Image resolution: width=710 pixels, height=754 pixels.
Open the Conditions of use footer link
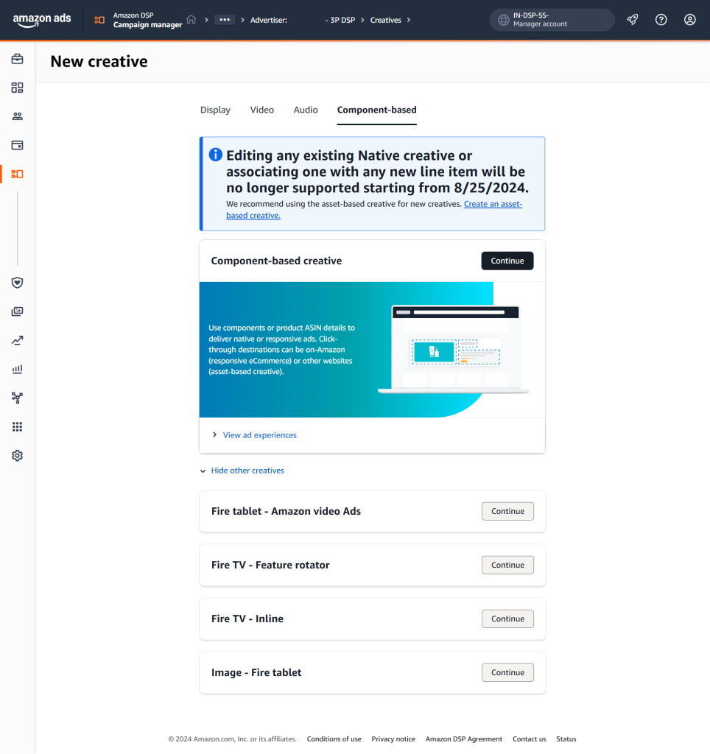334,739
